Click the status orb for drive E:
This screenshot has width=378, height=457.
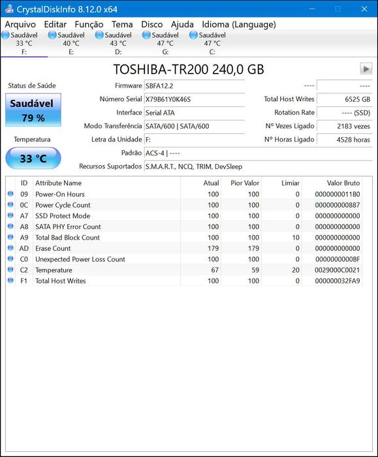[52, 35]
